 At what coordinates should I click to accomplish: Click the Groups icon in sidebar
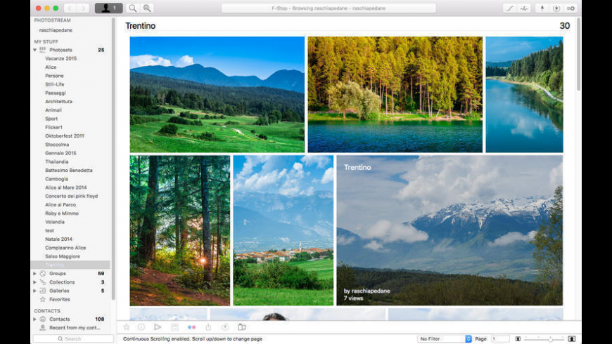tap(42, 274)
